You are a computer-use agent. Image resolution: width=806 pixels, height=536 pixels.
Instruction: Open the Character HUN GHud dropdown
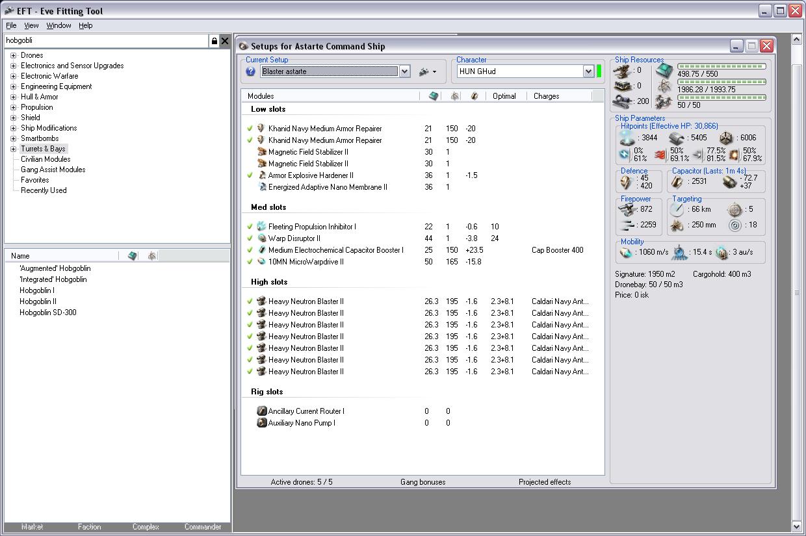coord(588,71)
